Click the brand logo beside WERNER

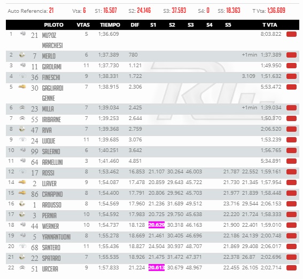click(23, 225)
